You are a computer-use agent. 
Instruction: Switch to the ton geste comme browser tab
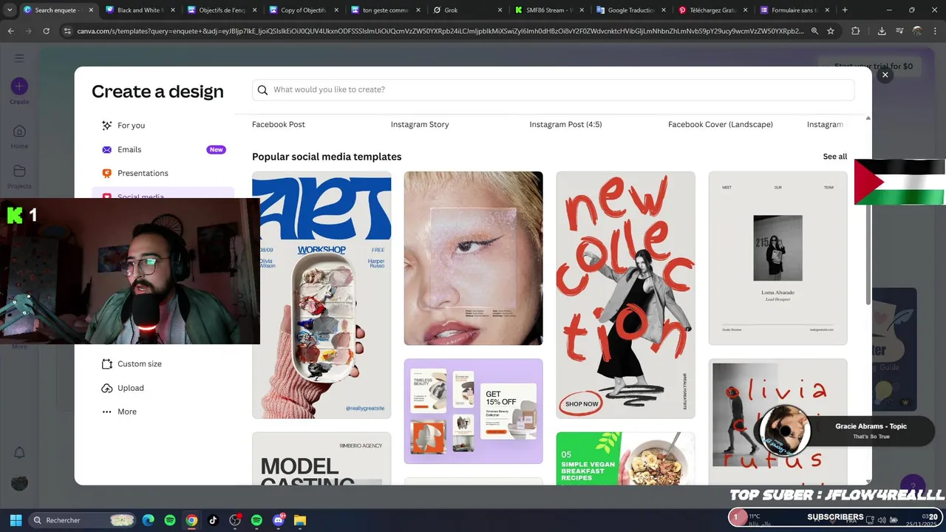(x=385, y=10)
